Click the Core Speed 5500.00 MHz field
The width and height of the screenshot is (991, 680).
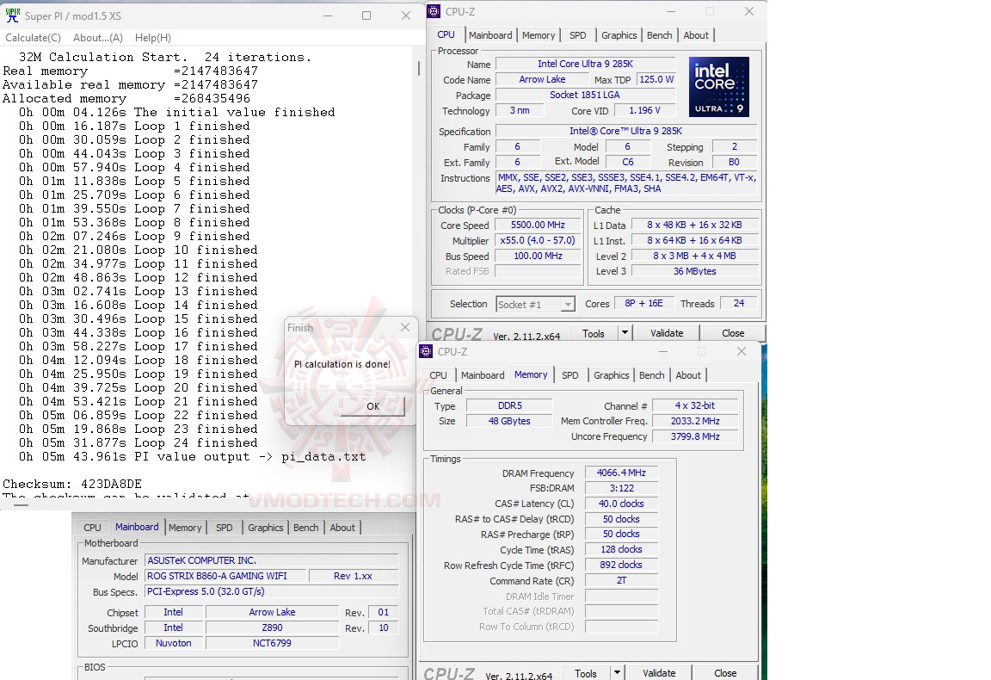[x=538, y=226]
